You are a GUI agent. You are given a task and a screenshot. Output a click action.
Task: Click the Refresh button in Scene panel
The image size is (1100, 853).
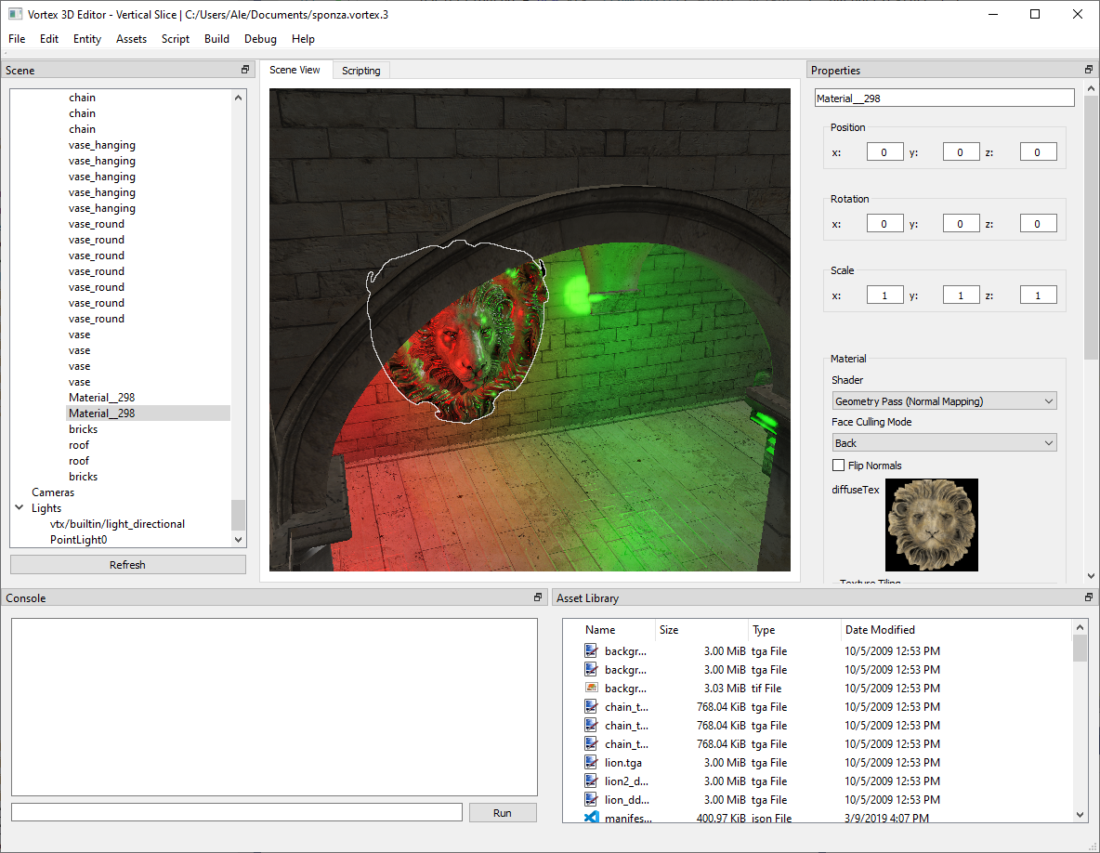click(x=127, y=565)
